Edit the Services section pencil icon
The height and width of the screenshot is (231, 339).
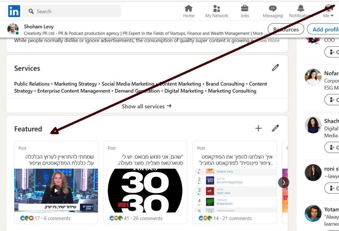[x=275, y=68]
